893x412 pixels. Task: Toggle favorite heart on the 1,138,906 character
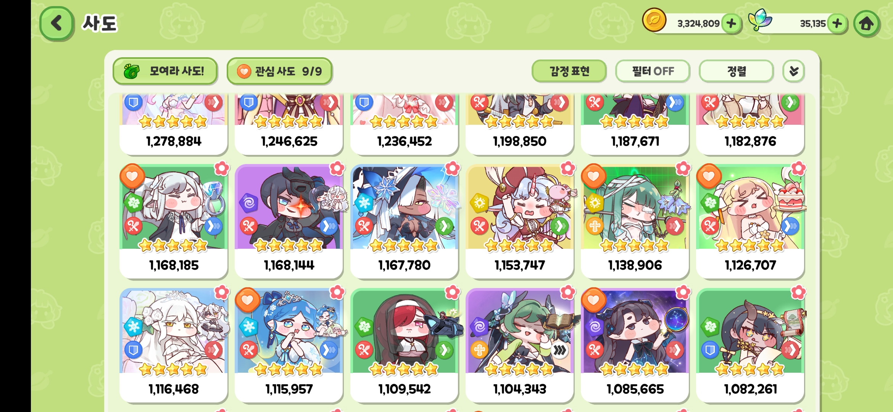[593, 176]
